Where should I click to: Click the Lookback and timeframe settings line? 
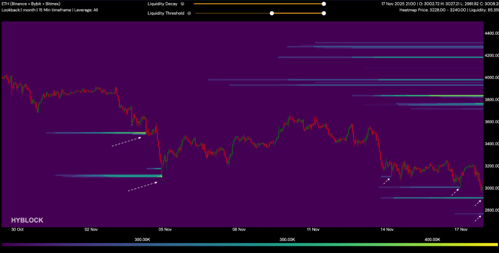(x=50, y=10)
